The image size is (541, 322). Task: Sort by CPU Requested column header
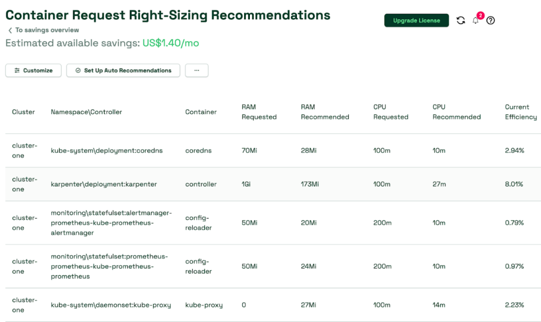pos(390,112)
